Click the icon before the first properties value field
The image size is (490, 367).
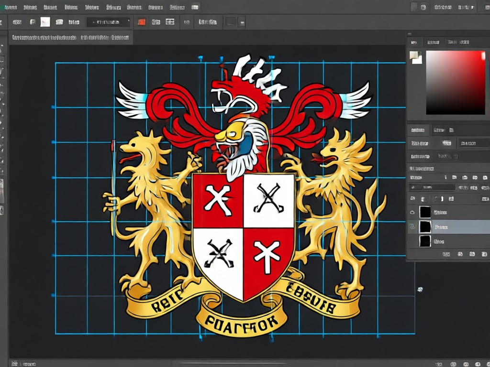pyautogui.click(x=447, y=143)
